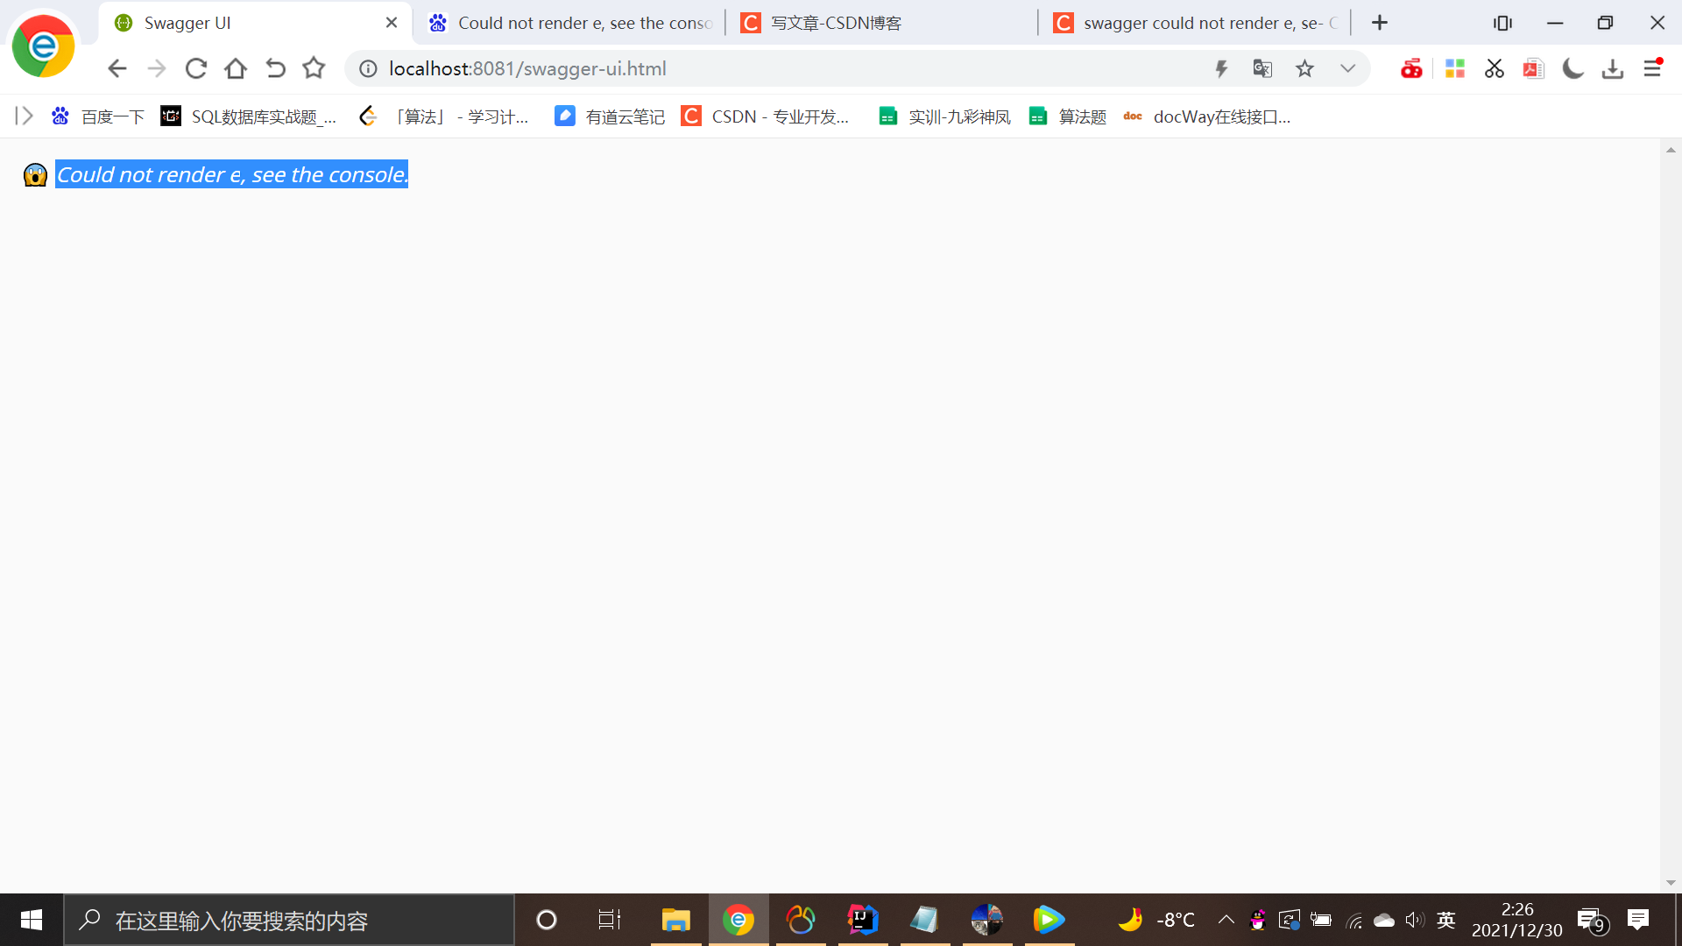
Task: Click the undo close tab icon
Action: [x=275, y=68]
